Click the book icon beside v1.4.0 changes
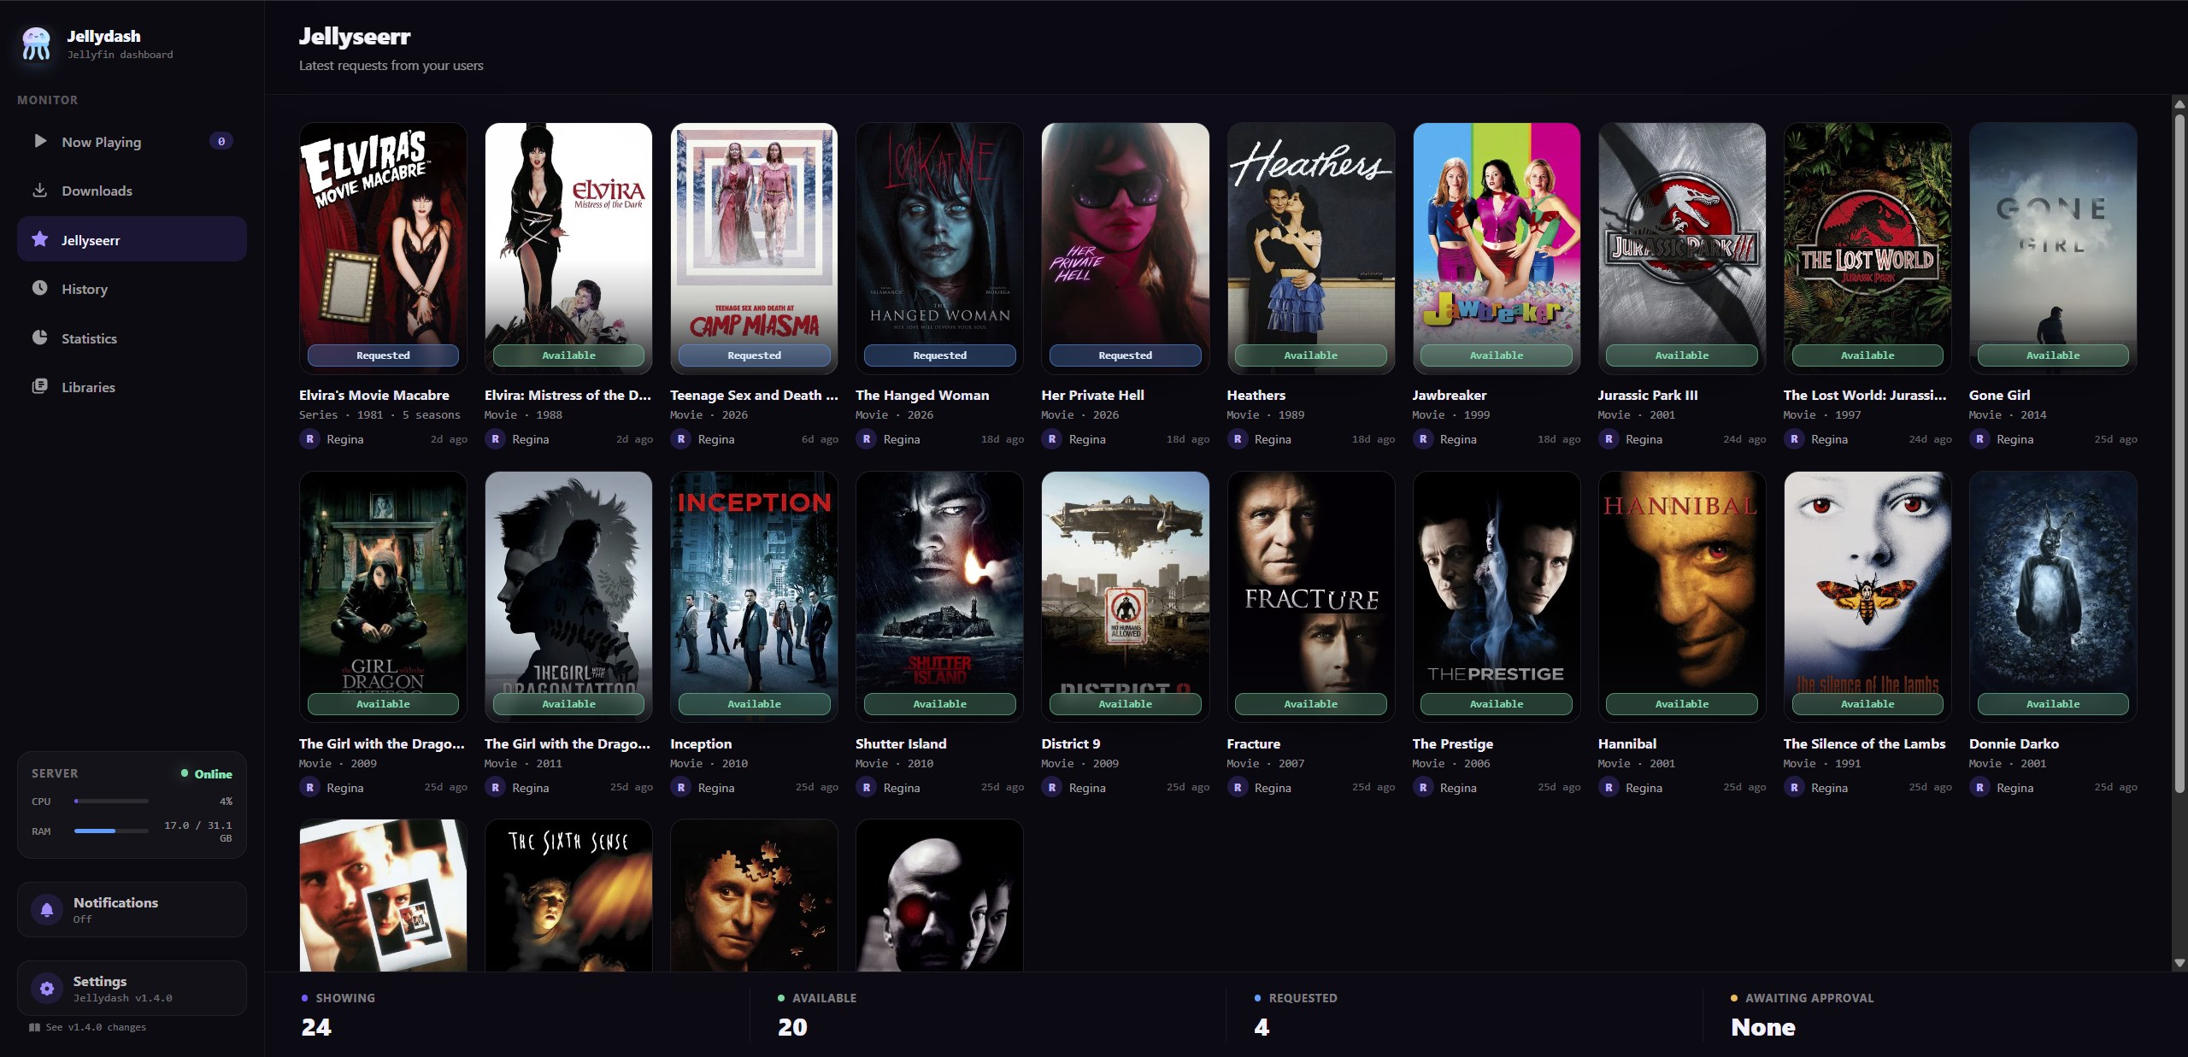 34,1027
